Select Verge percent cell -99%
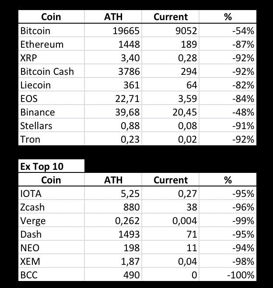 pos(227,221)
